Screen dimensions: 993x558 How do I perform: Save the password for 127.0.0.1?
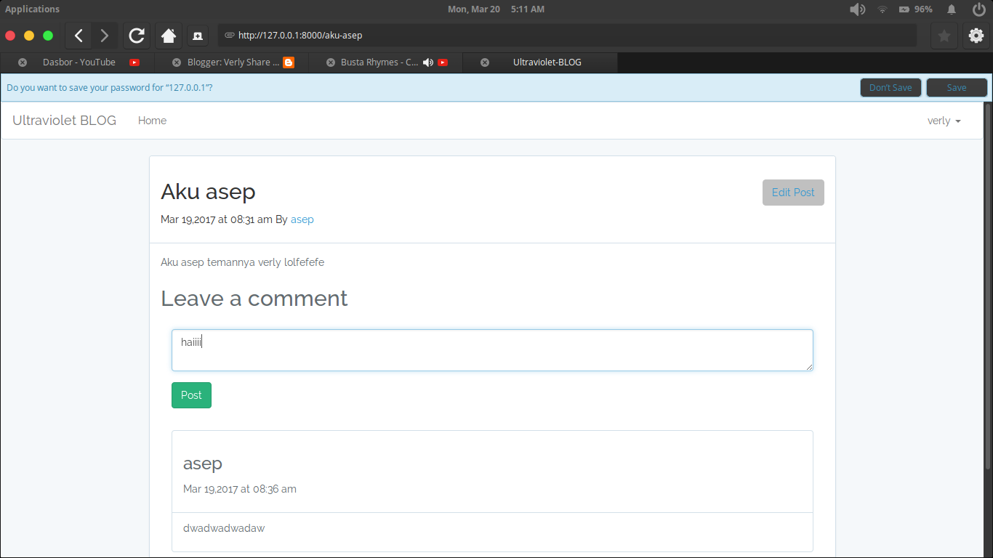tap(957, 88)
